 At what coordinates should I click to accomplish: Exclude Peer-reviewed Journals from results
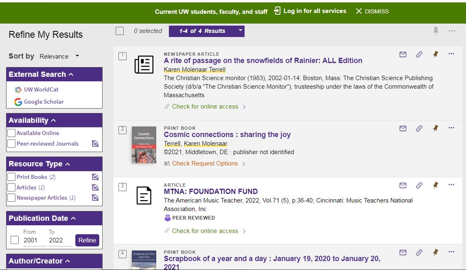pos(95,144)
